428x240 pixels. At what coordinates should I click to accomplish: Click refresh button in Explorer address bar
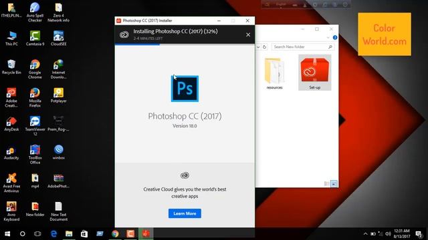point(264,47)
